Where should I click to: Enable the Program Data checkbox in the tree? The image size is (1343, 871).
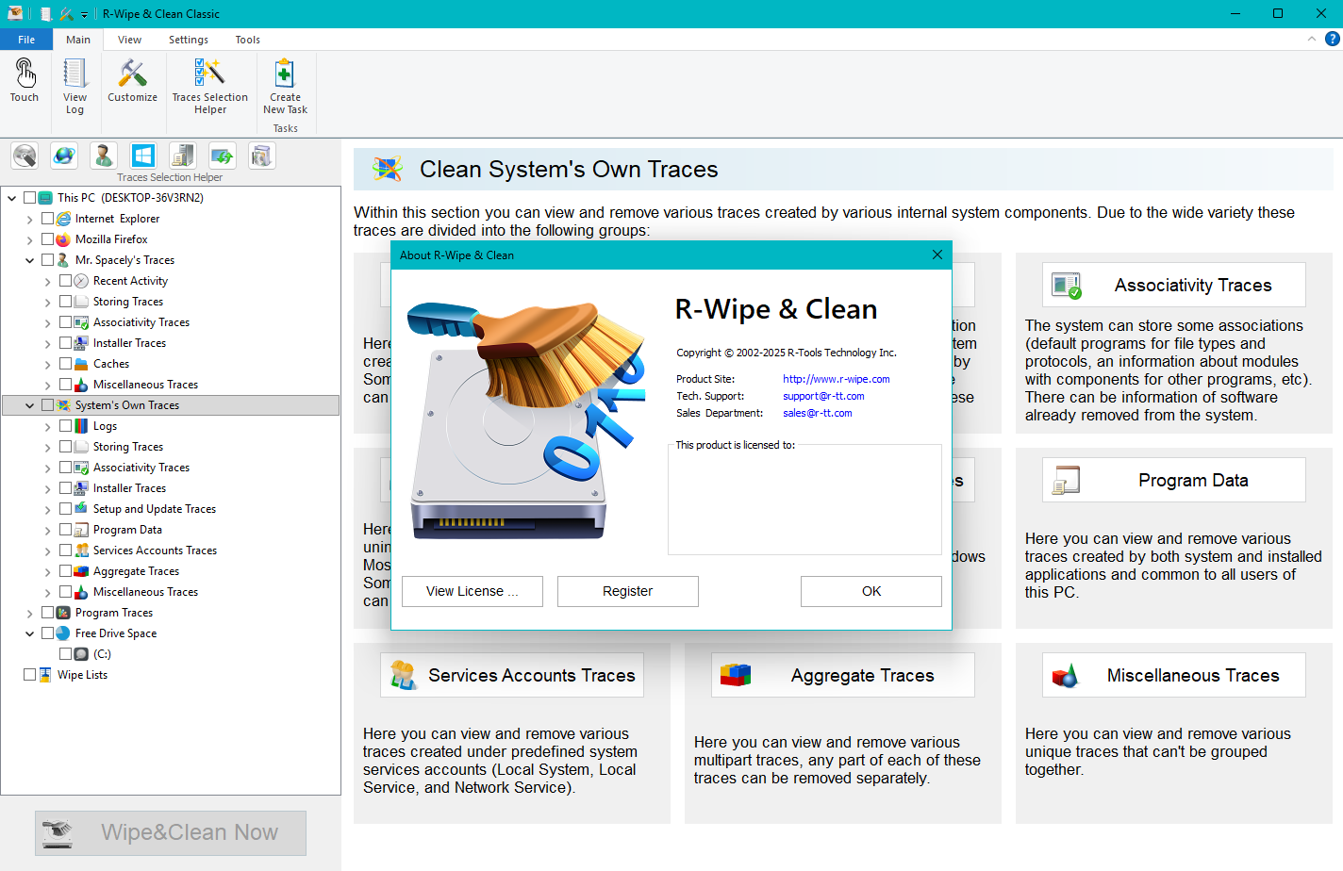pyautogui.click(x=65, y=530)
